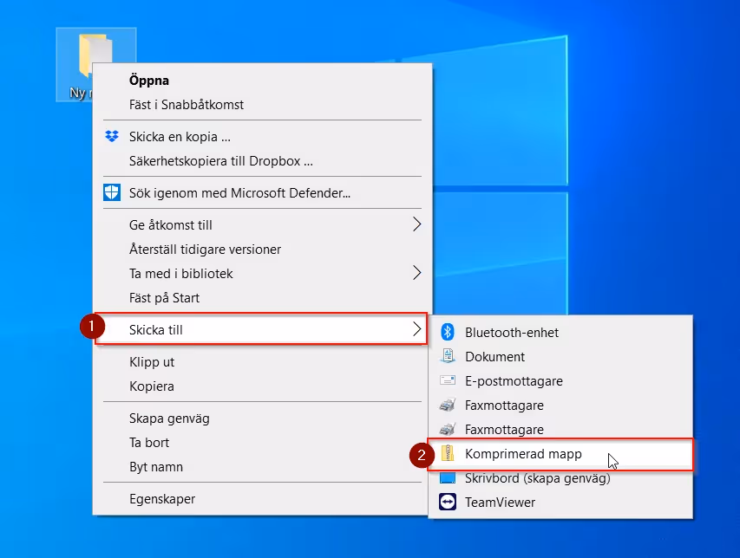Open Ge åtkomst till entry

coord(262,224)
